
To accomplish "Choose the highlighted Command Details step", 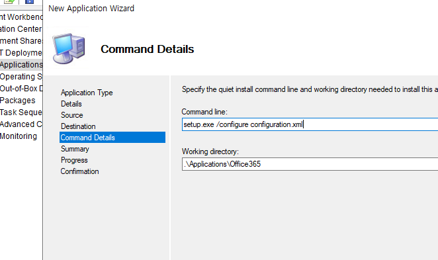I will tap(112, 138).
